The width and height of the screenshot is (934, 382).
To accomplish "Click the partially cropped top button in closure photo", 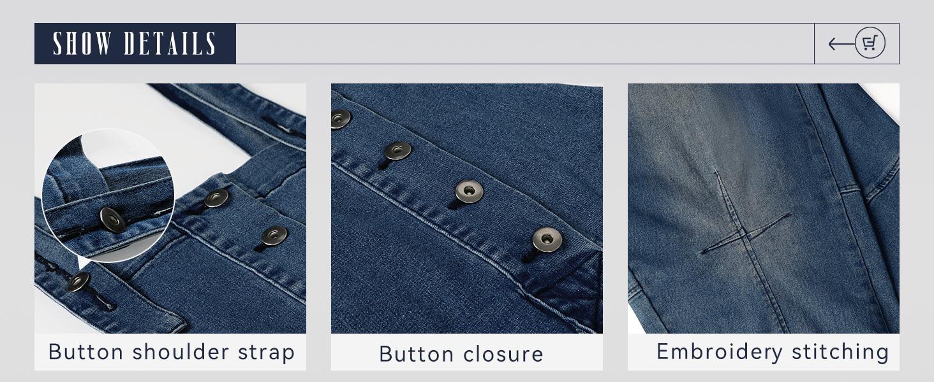I will point(341,118).
